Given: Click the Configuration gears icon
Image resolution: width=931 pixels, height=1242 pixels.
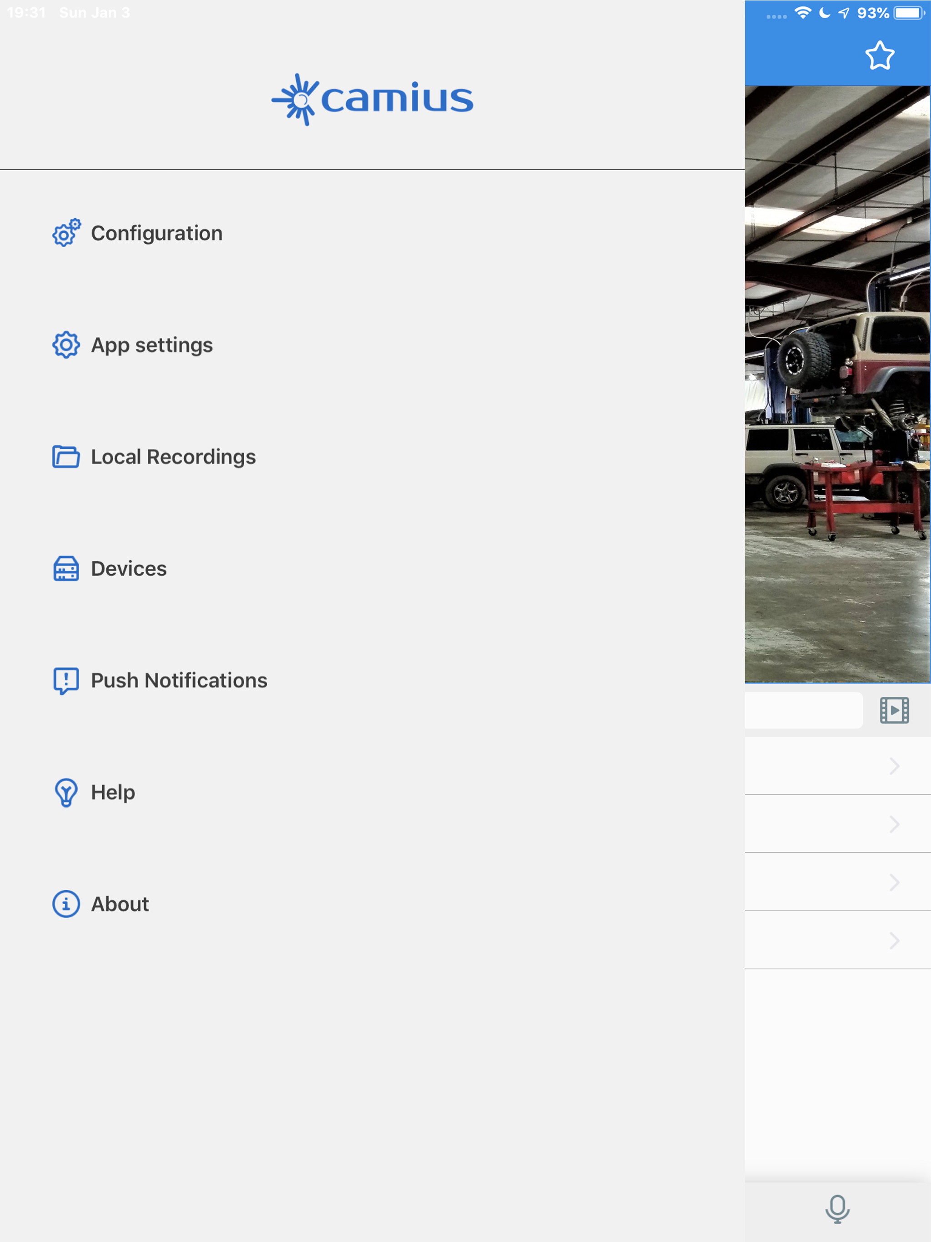Looking at the screenshot, I should pos(66,233).
